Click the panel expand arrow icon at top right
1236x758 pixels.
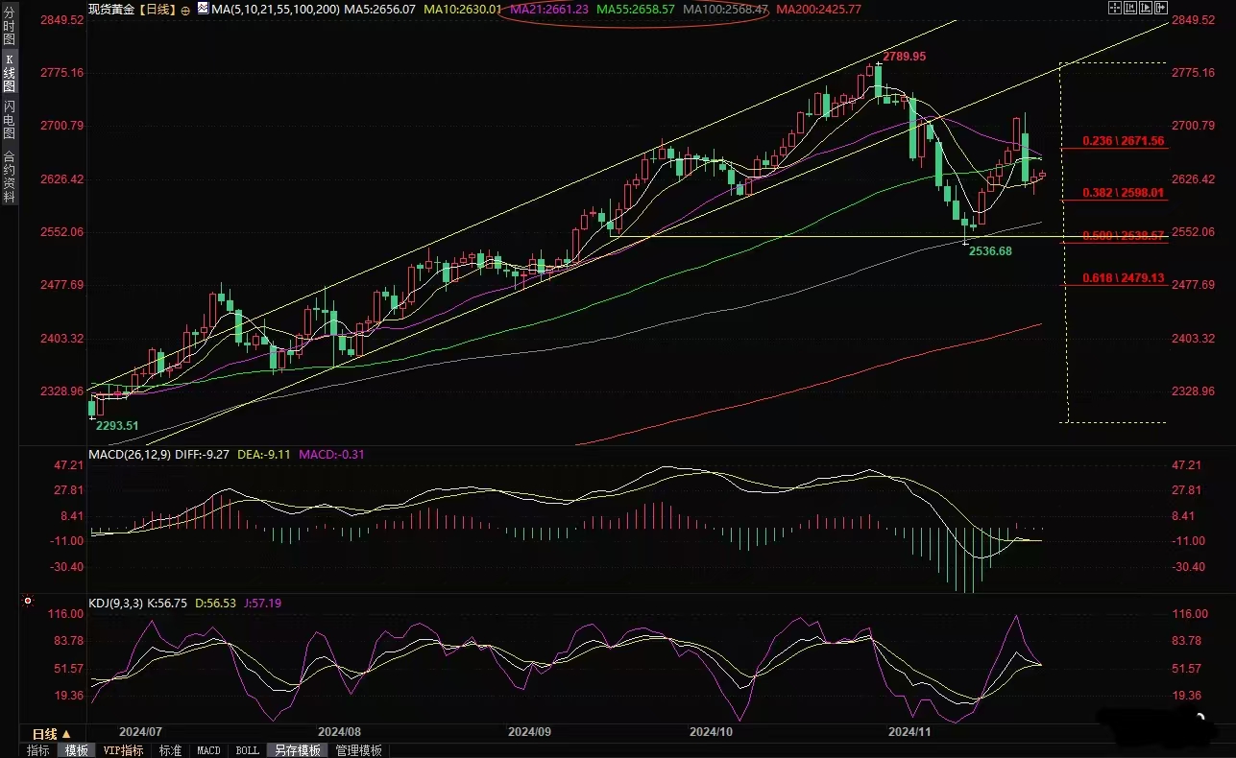[1161, 8]
